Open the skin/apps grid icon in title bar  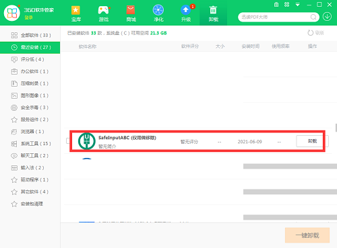286,5
